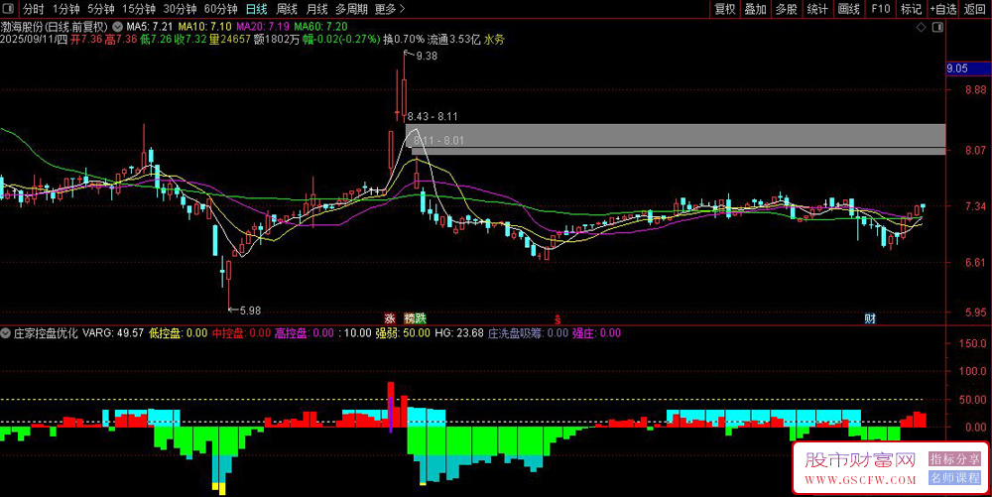Toggle the right side panel icon
The height and width of the screenshot is (497, 992).
click(937, 27)
